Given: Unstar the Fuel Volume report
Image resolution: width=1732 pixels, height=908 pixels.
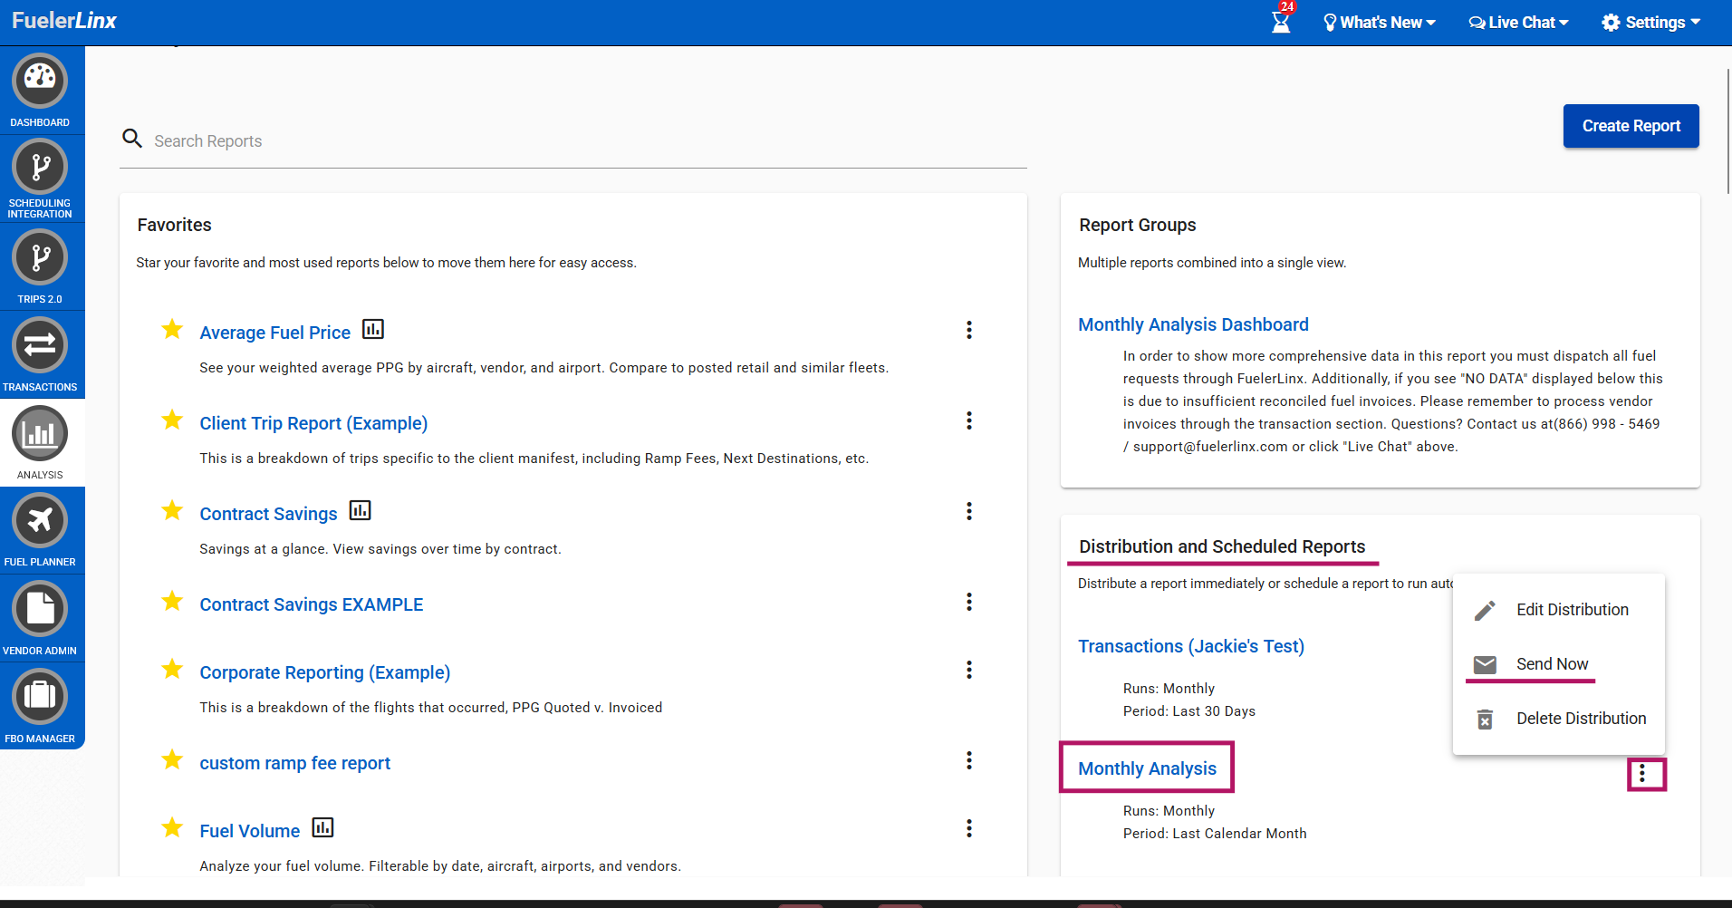Looking at the screenshot, I should pos(172,827).
